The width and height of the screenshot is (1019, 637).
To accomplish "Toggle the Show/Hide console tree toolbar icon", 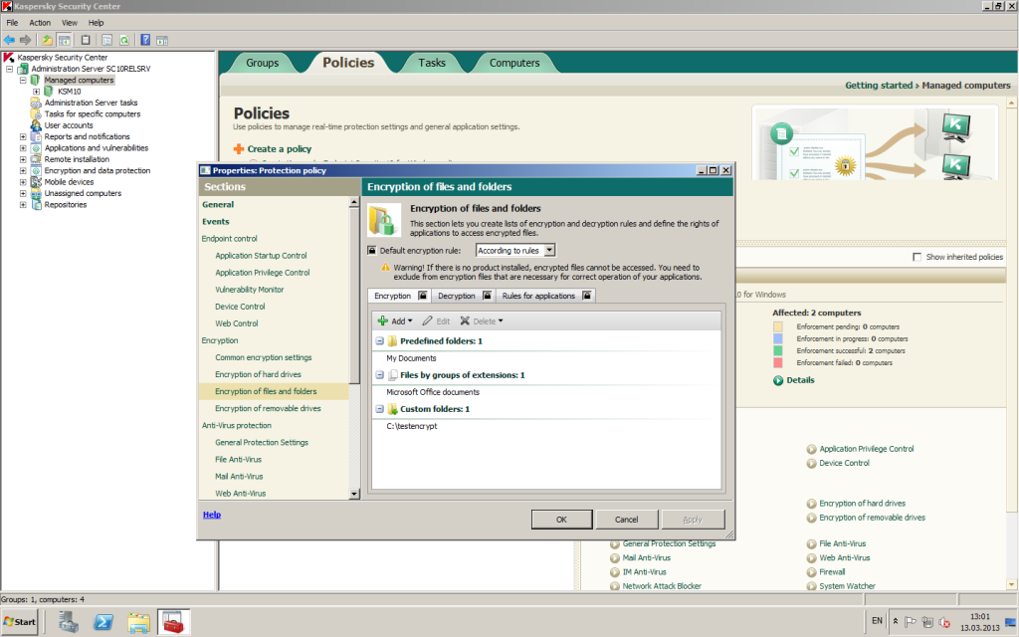I will [x=64, y=40].
